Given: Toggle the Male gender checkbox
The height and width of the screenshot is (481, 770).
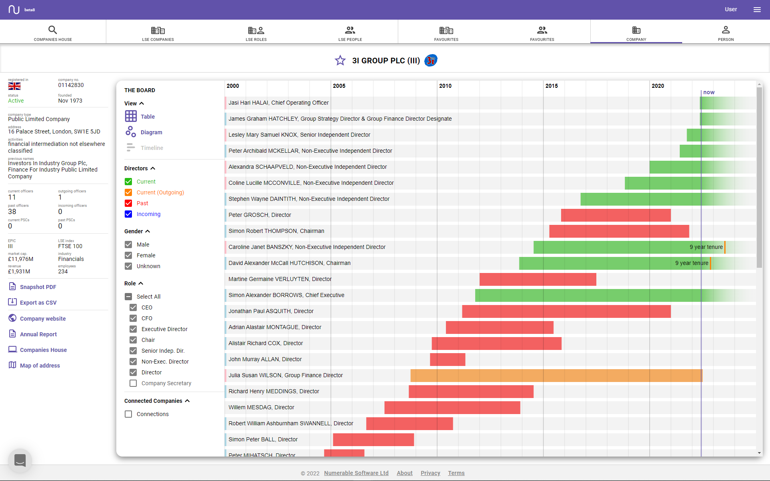Looking at the screenshot, I should click(128, 245).
